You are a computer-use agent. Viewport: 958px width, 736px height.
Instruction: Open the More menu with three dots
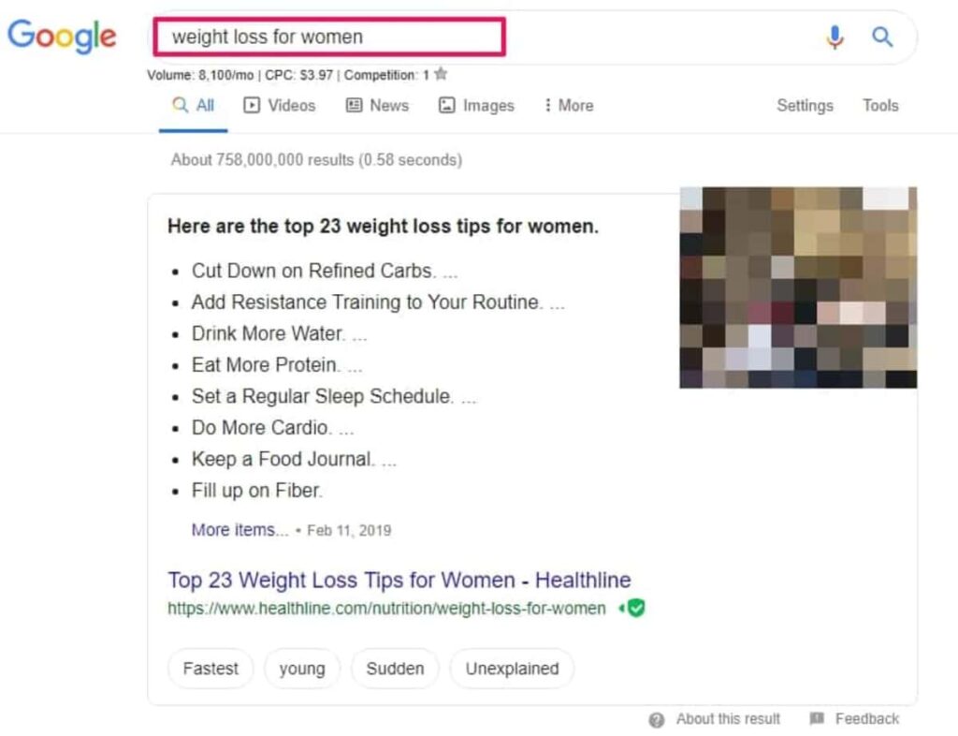point(569,105)
